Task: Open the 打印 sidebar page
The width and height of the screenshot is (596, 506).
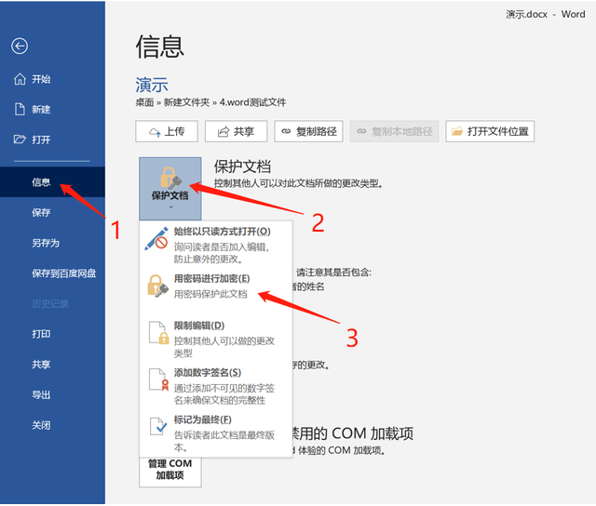Action: coord(52,334)
